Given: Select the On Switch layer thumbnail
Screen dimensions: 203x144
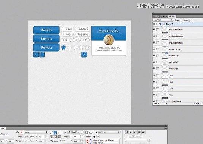Looking at the screenshot, I should point(165,69).
